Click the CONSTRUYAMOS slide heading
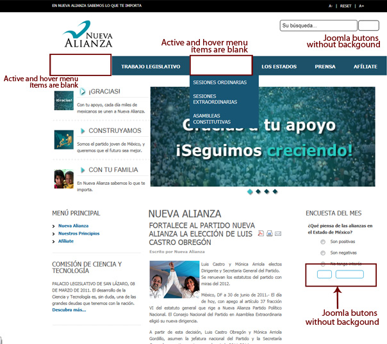 115,130
